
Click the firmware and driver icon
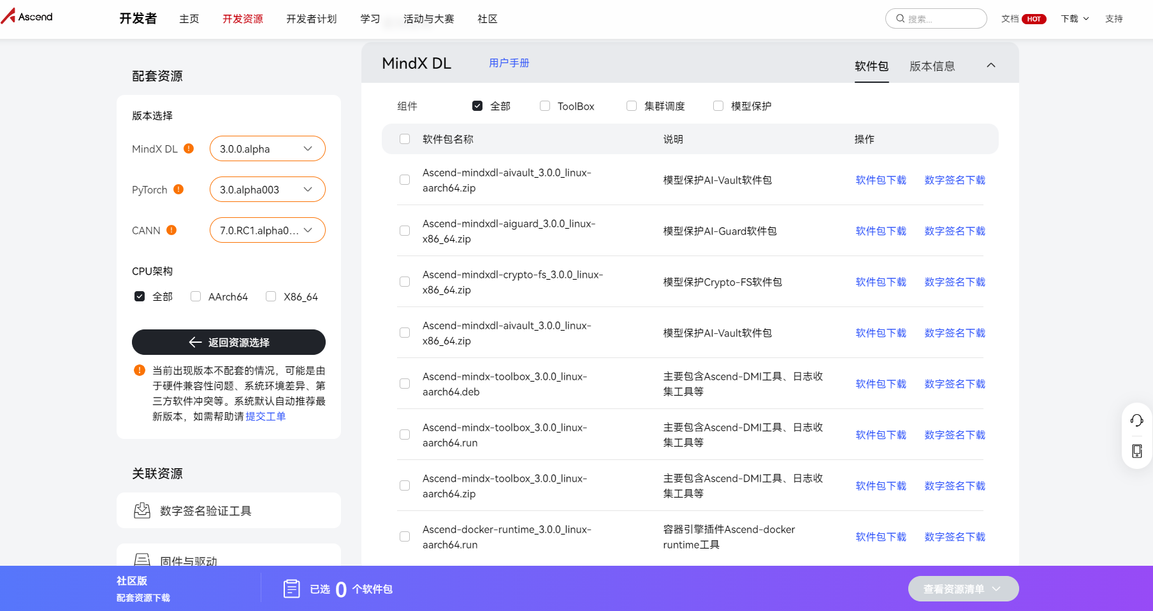tap(142, 560)
